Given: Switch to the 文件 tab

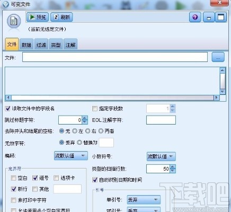Looking at the screenshot, I should [12, 45].
